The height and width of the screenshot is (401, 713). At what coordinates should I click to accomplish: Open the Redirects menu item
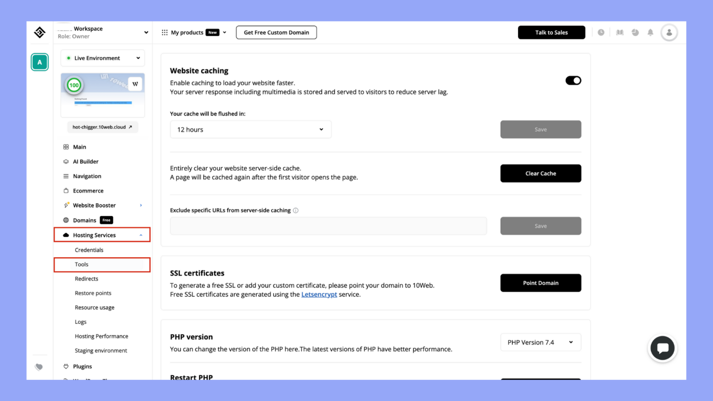[x=86, y=279]
